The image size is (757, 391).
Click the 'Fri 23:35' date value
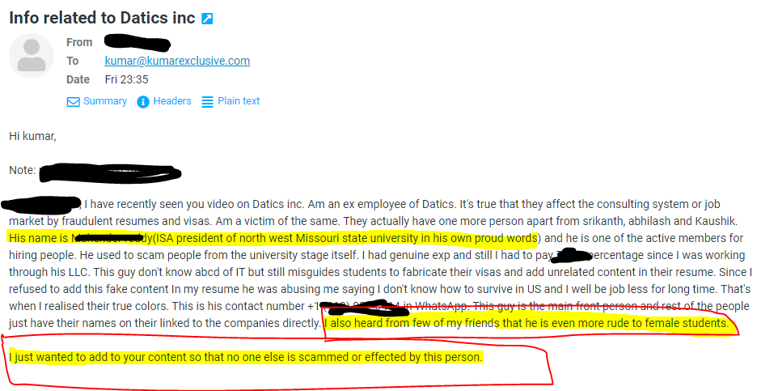point(126,79)
